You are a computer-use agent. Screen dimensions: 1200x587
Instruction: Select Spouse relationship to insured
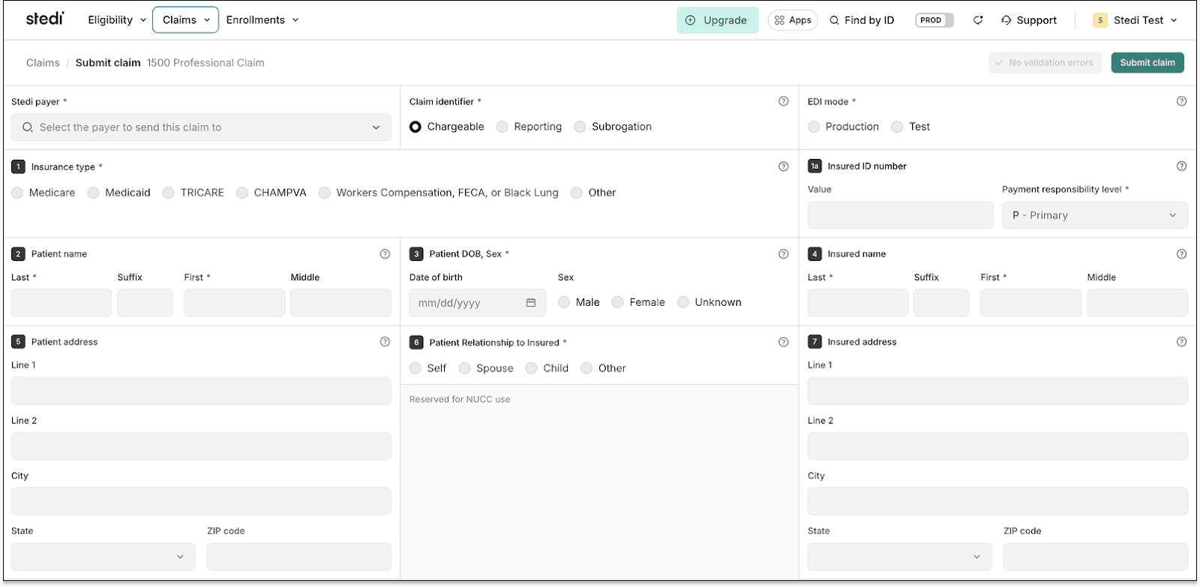[x=465, y=368]
